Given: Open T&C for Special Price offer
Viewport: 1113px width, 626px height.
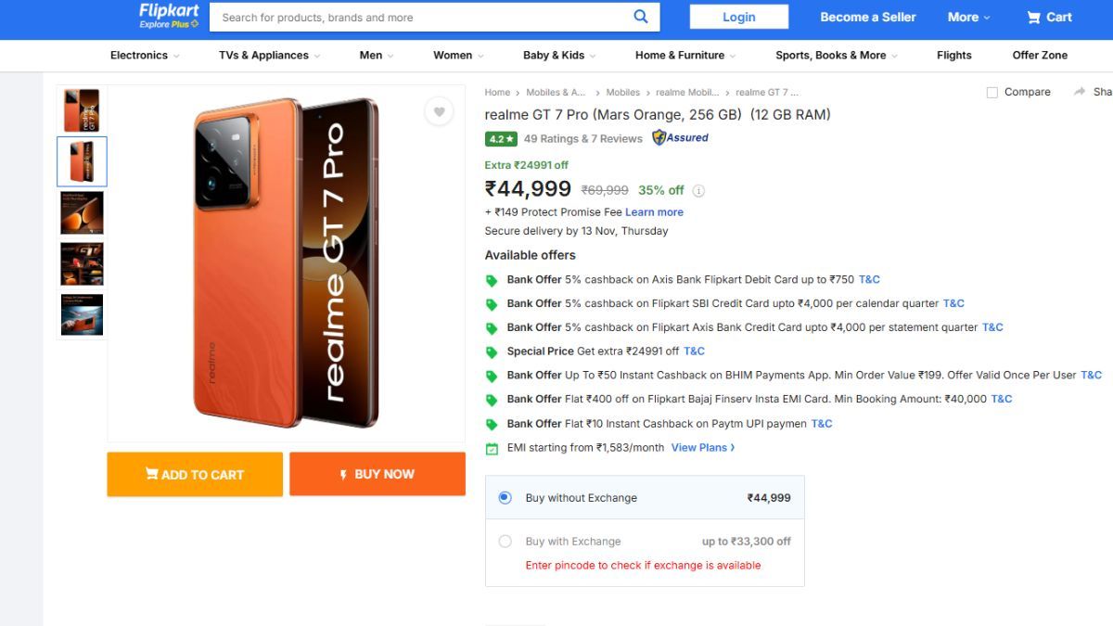Looking at the screenshot, I should click(x=694, y=351).
